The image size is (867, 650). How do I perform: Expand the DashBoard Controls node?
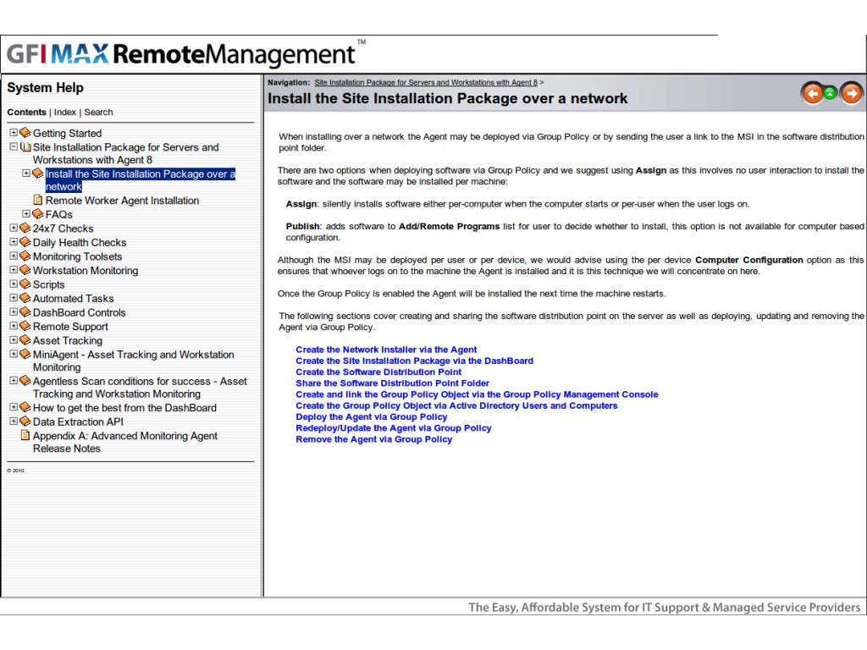(x=14, y=311)
